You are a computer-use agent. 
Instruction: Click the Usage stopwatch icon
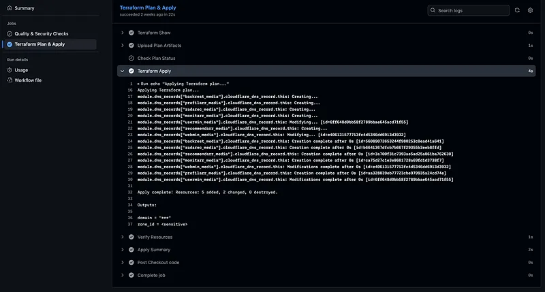point(10,69)
